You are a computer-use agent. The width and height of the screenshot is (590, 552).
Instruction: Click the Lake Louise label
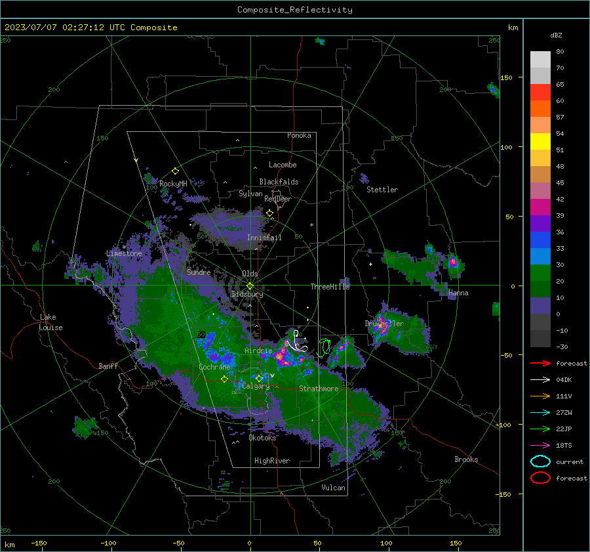[50, 322]
